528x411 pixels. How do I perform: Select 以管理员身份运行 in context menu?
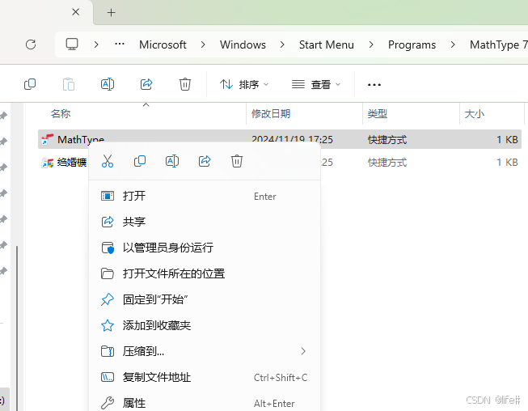[x=205, y=248]
